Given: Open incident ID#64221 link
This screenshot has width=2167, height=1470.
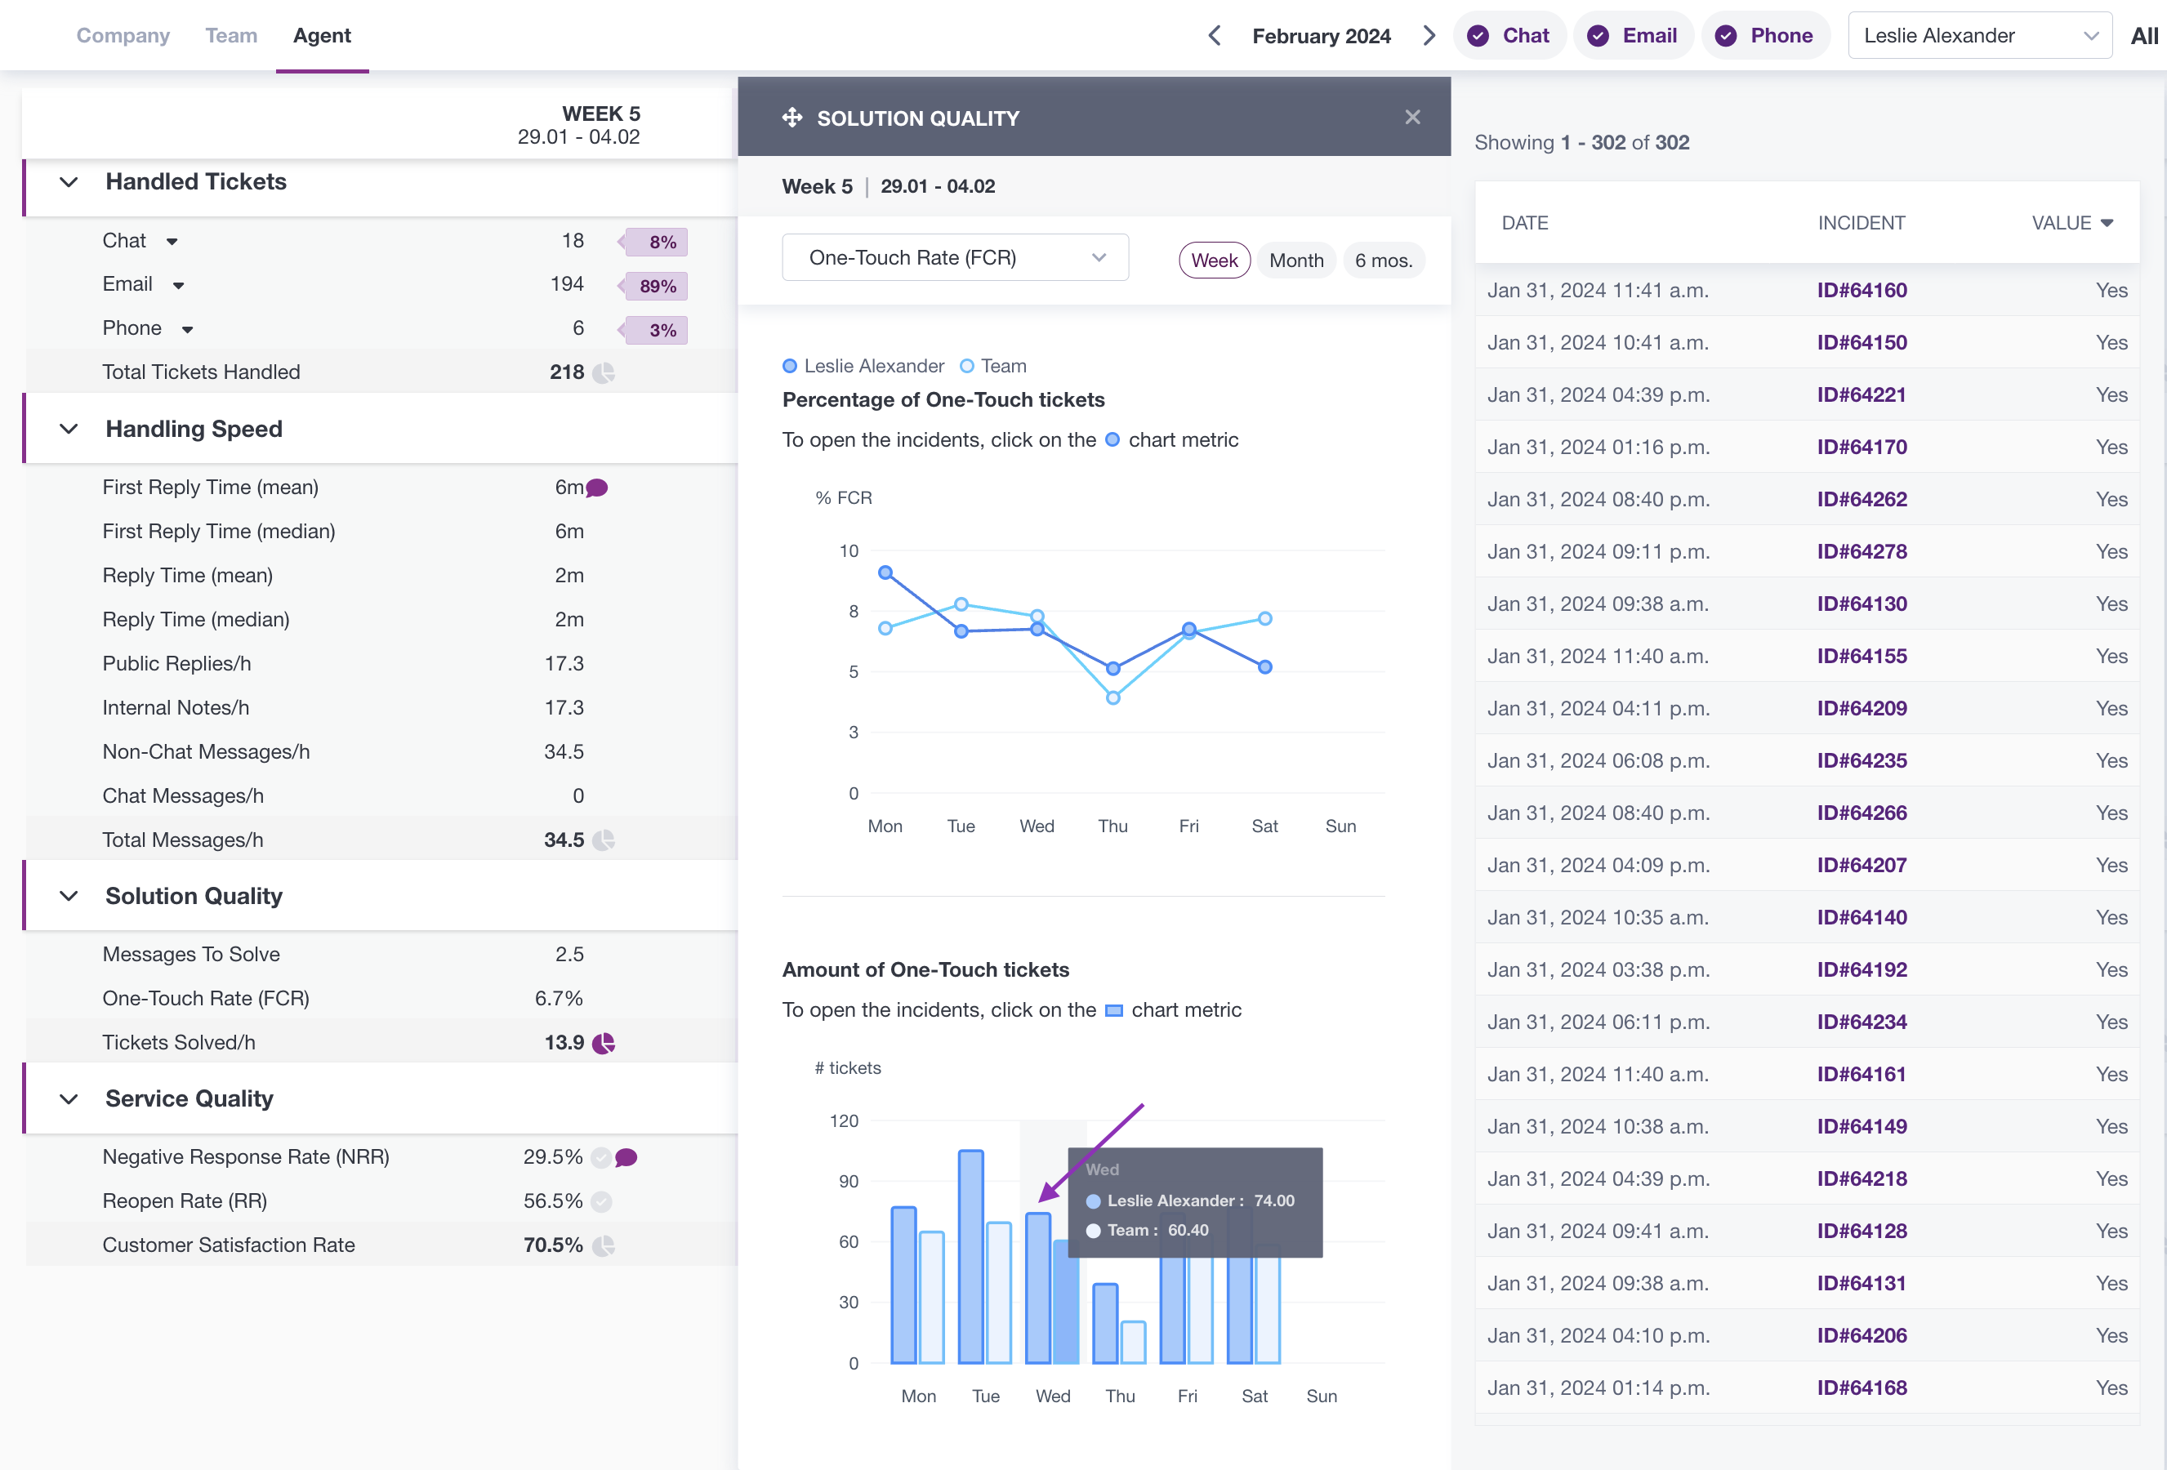Looking at the screenshot, I should pos(1862,395).
